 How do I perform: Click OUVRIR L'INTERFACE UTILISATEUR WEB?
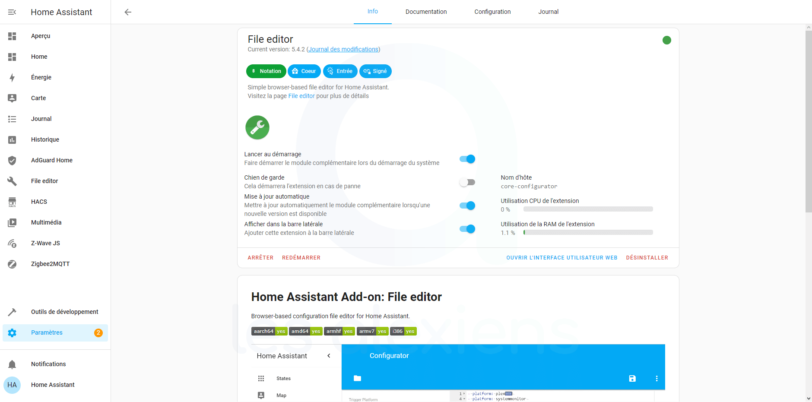coord(562,258)
